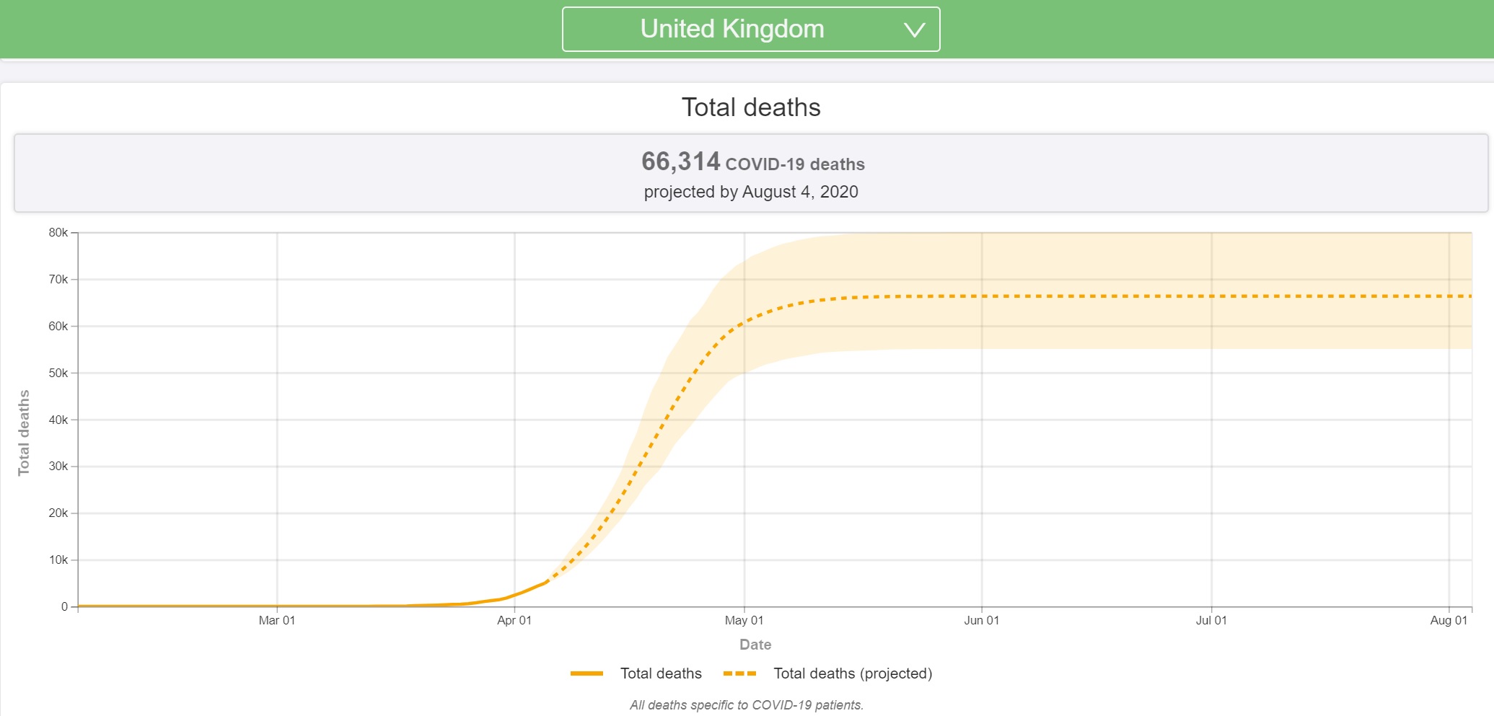Click the Mar 01 date axis label
The image size is (1494, 716).
click(277, 620)
